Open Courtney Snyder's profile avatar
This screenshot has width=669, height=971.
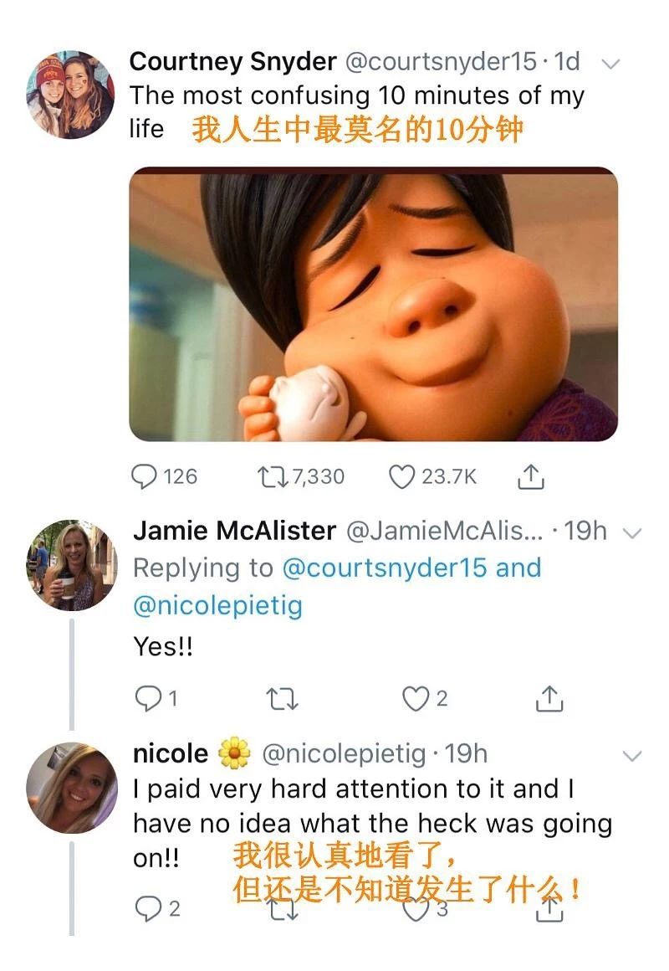pos(70,95)
